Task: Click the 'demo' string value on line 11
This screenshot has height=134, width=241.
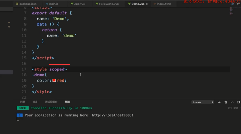Action: pos(69,35)
